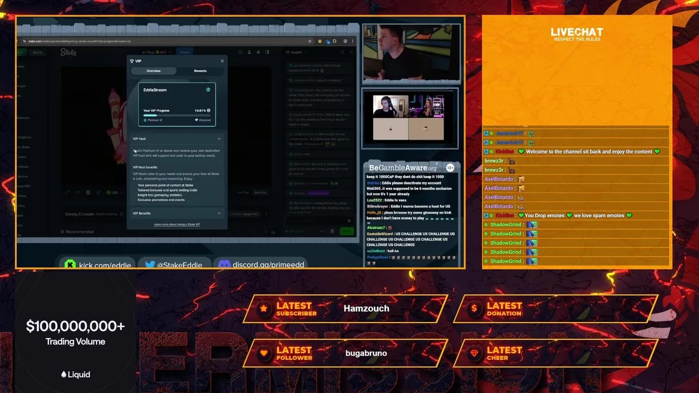Click the arrow next to recent win entry
699x393 pixels.
click(266, 214)
